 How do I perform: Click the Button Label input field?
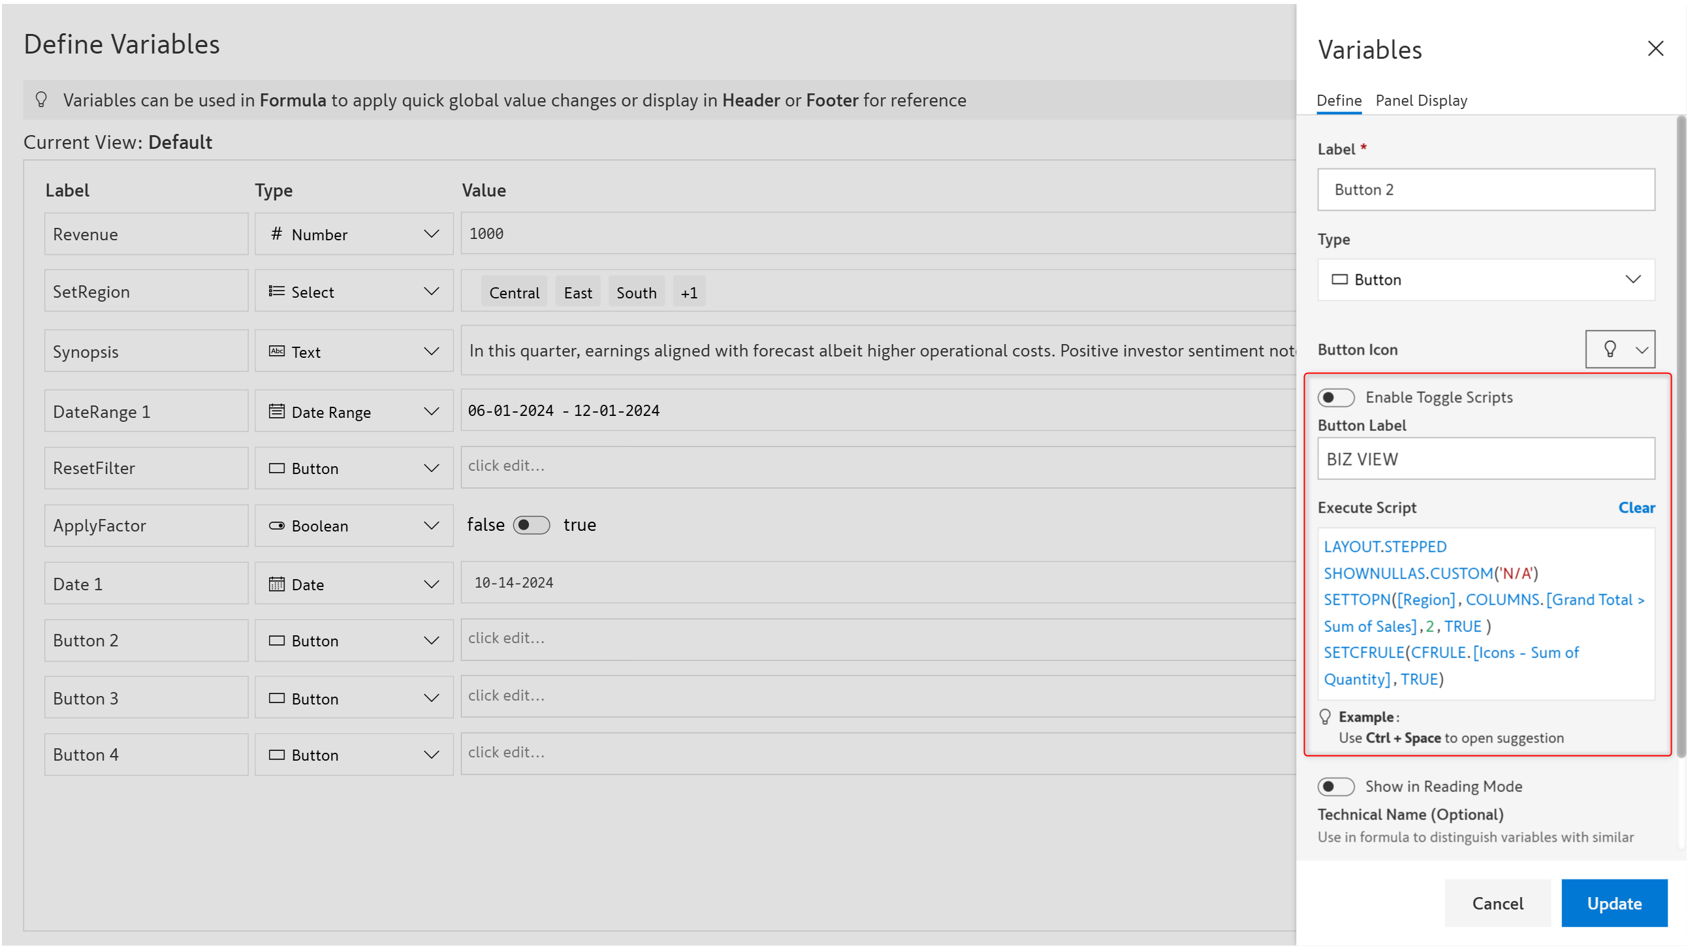(1486, 459)
